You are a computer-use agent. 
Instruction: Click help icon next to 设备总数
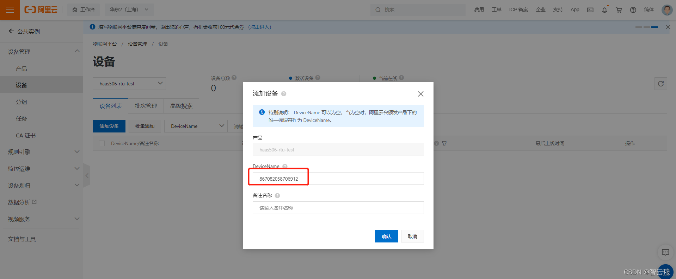point(234,78)
